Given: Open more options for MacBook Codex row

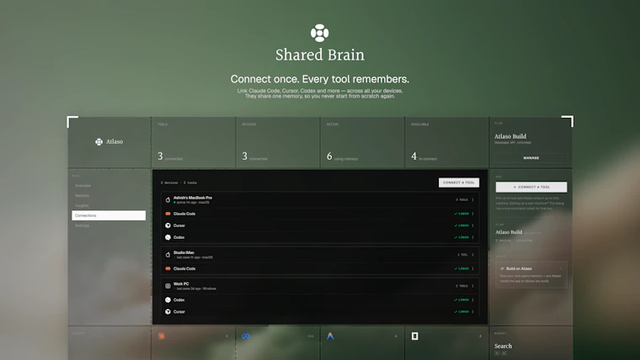Looking at the screenshot, I should pyautogui.click(x=473, y=237).
